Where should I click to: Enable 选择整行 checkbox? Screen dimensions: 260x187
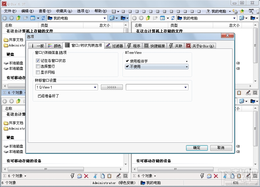[38, 66]
